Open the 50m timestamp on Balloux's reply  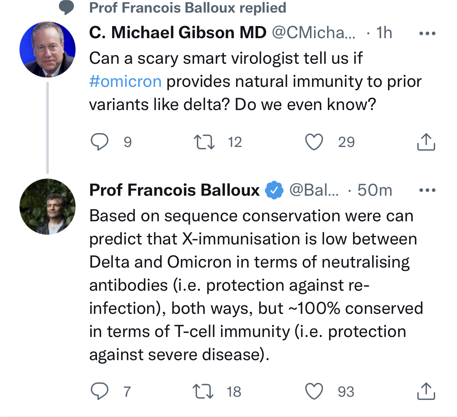[x=375, y=190]
